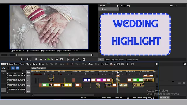
Task: Open dropdown beside Add Cut Point icon
Action: (92, 65)
